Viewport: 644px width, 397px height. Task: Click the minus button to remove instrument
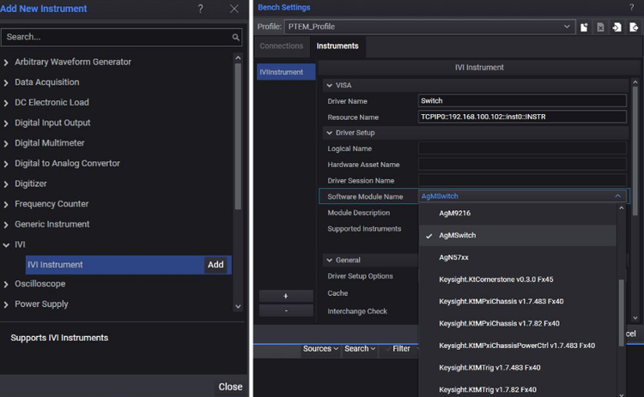(x=286, y=310)
